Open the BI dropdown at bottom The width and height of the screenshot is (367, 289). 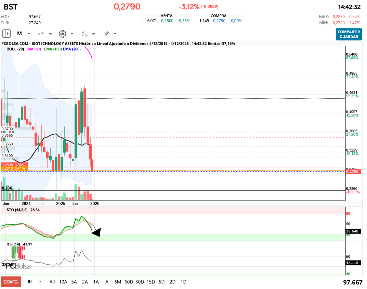[40, 281]
